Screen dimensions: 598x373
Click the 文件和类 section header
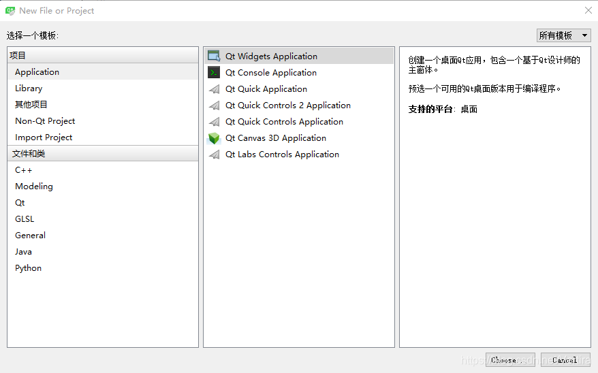pyautogui.click(x=103, y=154)
